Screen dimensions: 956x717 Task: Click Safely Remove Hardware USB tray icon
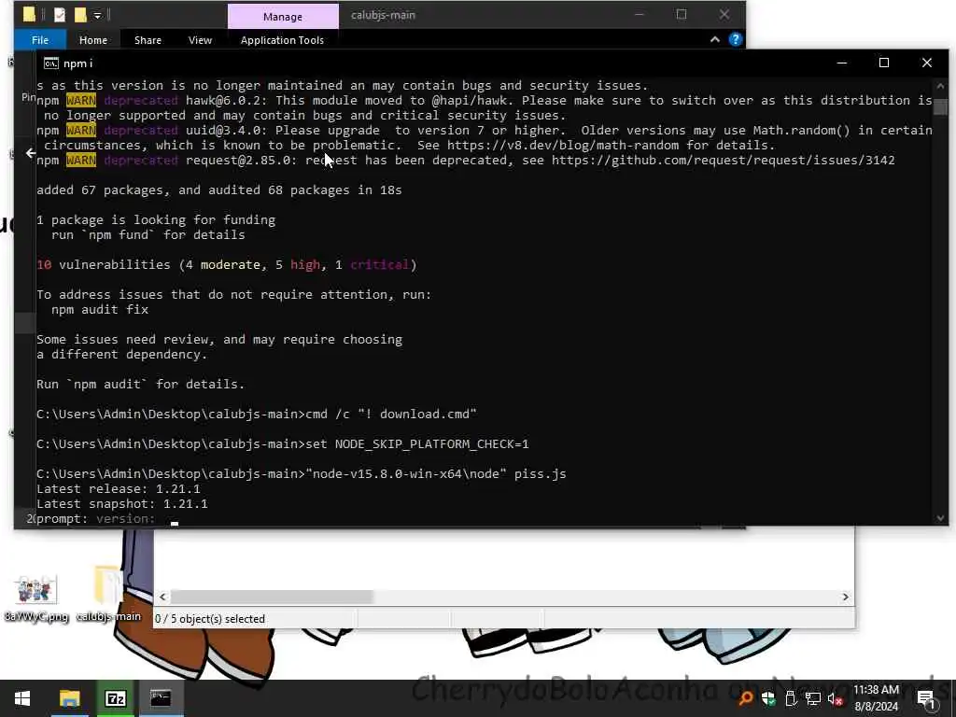point(791,698)
